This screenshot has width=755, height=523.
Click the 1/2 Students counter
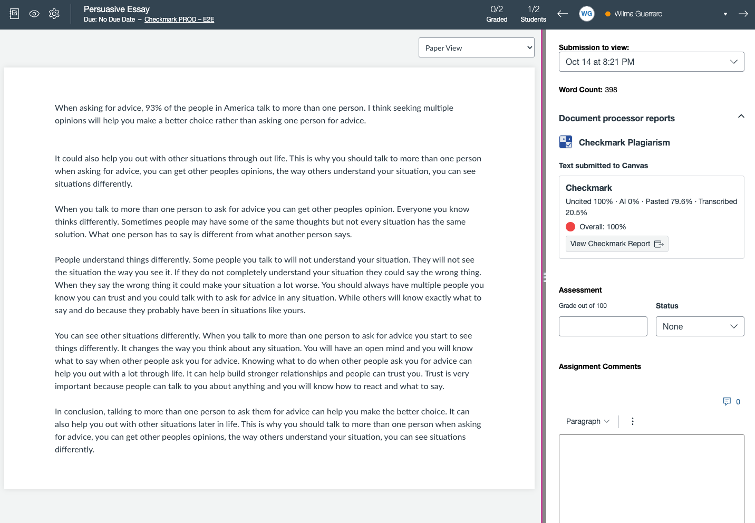[534, 14]
